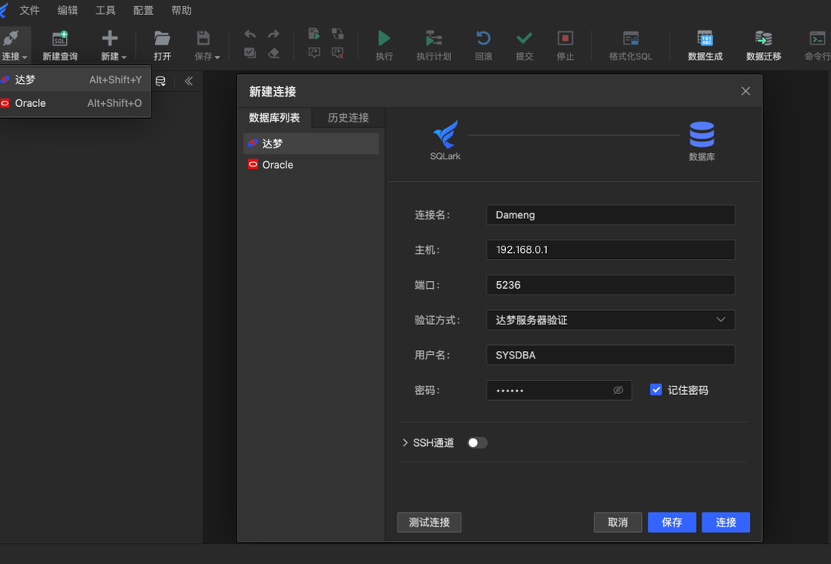This screenshot has height=564, width=831.
Task: Select Oracle in the database list
Action: coord(311,165)
